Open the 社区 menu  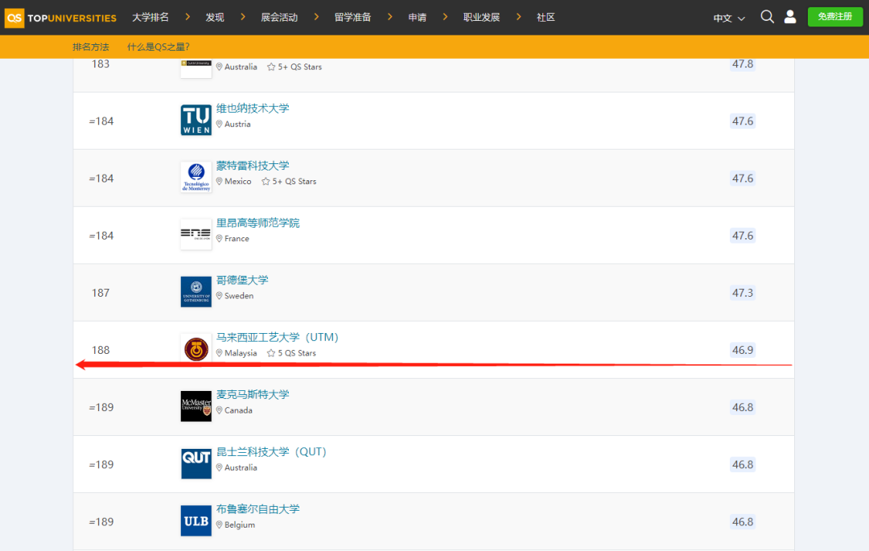click(546, 18)
